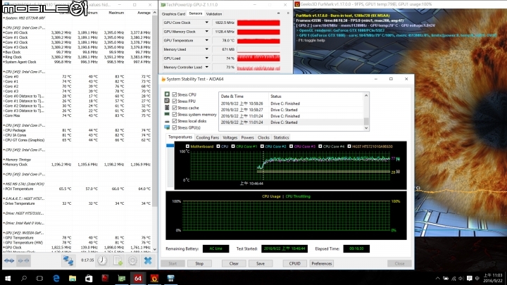
Task: Open GPU-Z Graphics Card tab
Action: click(174, 14)
